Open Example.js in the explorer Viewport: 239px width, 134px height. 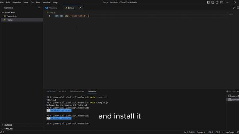(x=12, y=16)
